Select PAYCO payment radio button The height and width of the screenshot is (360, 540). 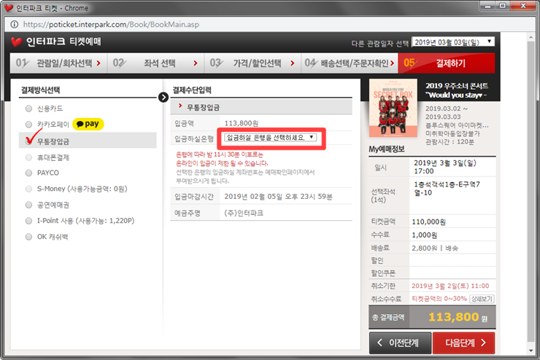(29, 173)
